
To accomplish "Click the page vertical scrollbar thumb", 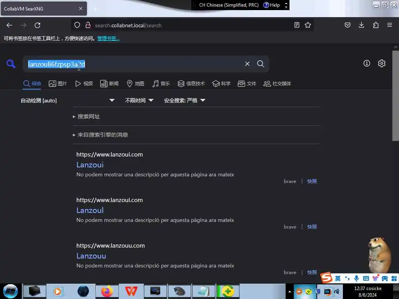I will coord(395,96).
